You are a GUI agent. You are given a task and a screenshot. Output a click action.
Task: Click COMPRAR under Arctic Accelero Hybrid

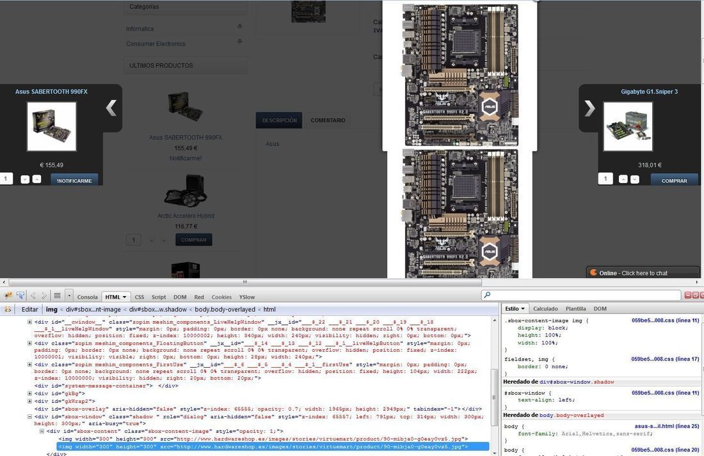[193, 240]
